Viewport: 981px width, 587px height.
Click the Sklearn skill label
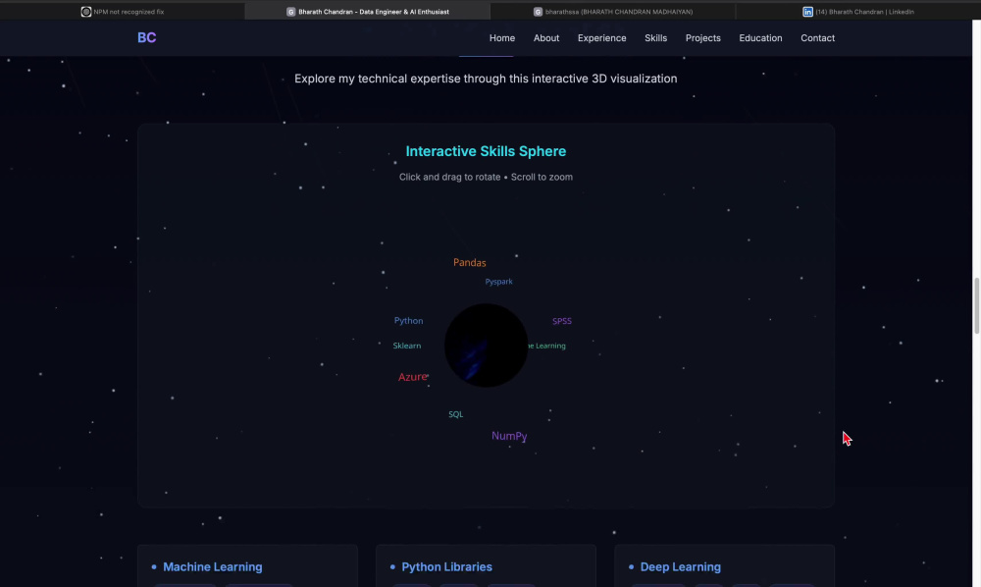coord(407,346)
